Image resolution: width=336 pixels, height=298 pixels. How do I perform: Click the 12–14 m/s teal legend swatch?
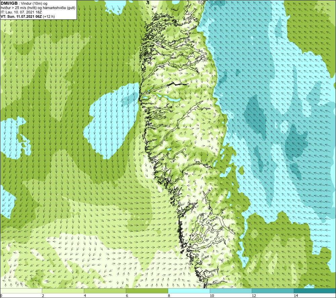[x=273, y=291]
